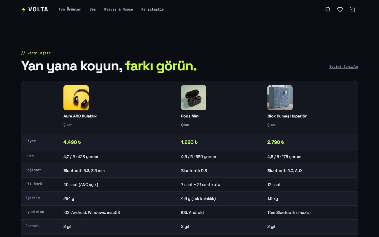Click the Seçimi temizle link

click(343, 67)
